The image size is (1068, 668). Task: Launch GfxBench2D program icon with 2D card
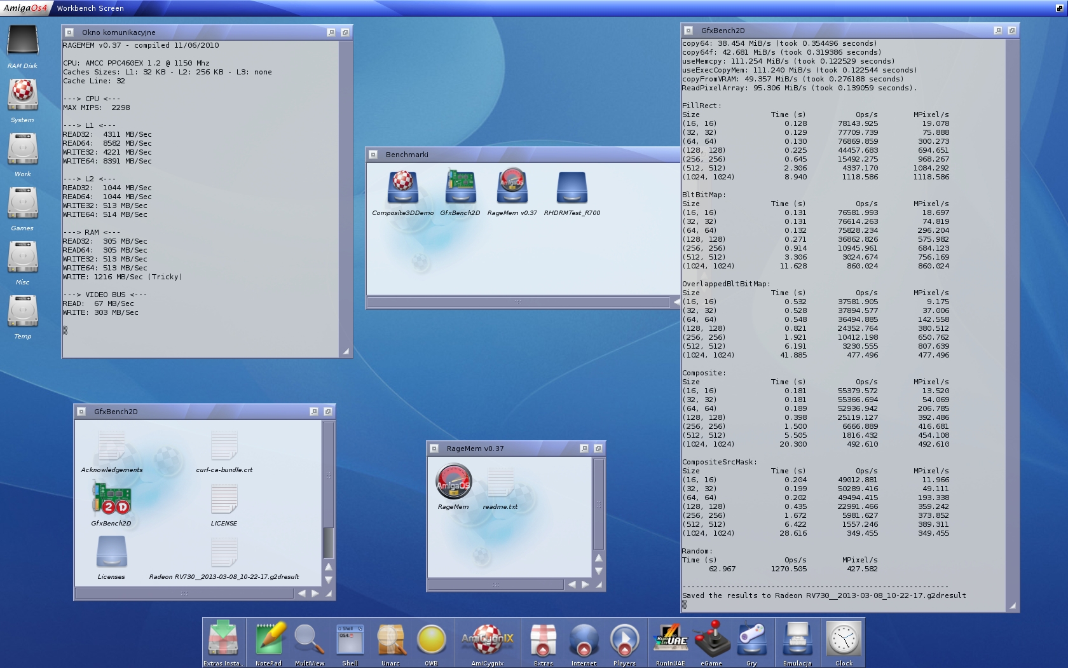pos(112,499)
